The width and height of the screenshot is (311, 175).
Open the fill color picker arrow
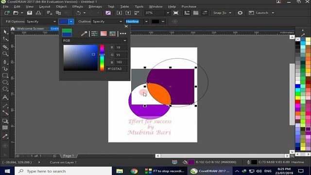point(71,21)
